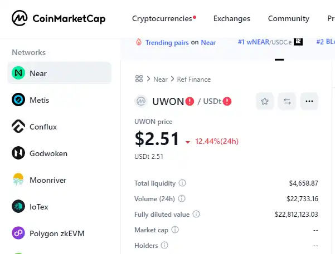Click the CoinMarketCap logo

pyautogui.click(x=59, y=18)
